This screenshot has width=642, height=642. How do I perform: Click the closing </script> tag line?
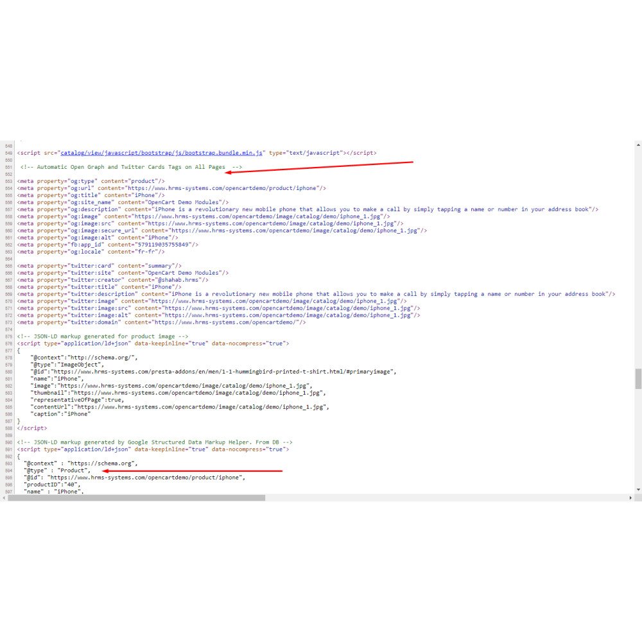coord(32,428)
